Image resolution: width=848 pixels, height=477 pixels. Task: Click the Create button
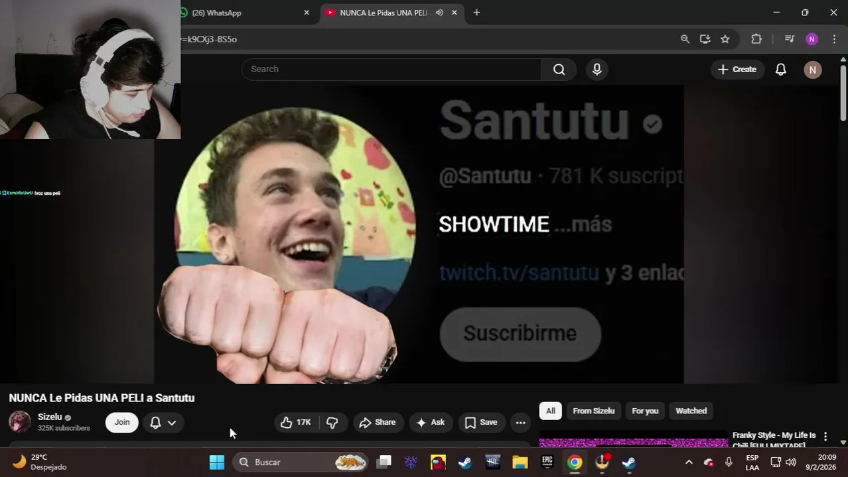(x=737, y=70)
